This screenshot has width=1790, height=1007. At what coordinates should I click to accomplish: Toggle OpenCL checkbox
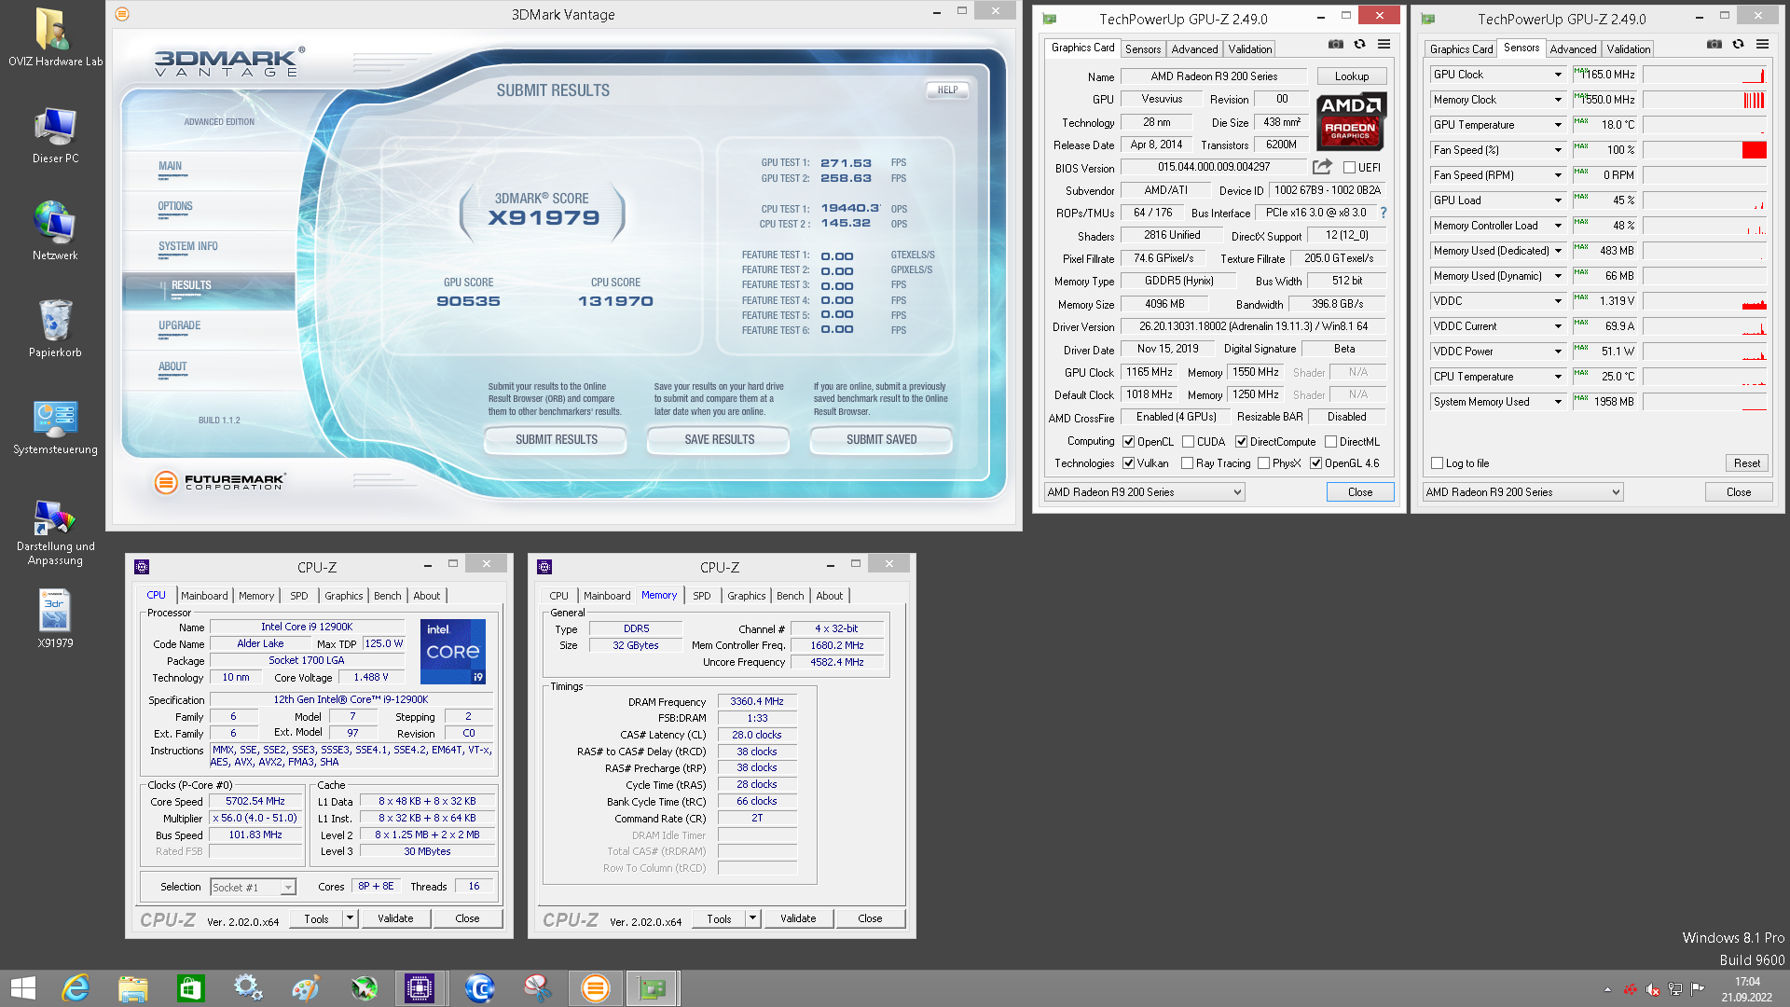(x=1129, y=442)
